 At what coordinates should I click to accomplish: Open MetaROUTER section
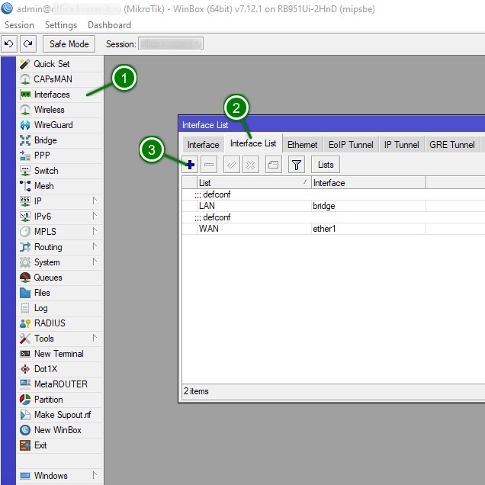coord(60,384)
